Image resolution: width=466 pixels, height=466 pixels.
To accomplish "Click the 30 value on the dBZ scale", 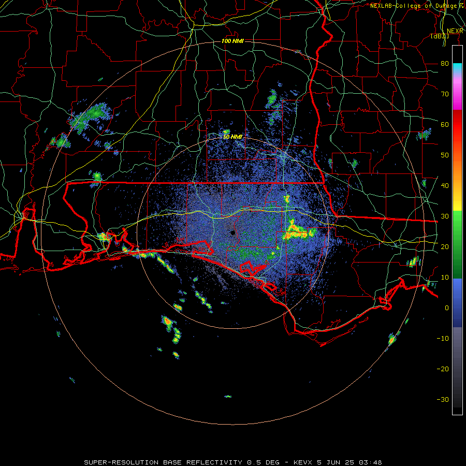I will pyautogui.click(x=445, y=216).
